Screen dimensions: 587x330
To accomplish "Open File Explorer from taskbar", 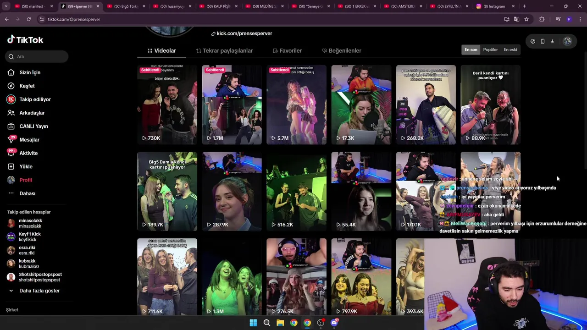I will pos(280,323).
